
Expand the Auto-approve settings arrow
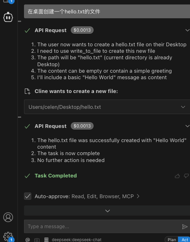pyautogui.click(x=138, y=196)
